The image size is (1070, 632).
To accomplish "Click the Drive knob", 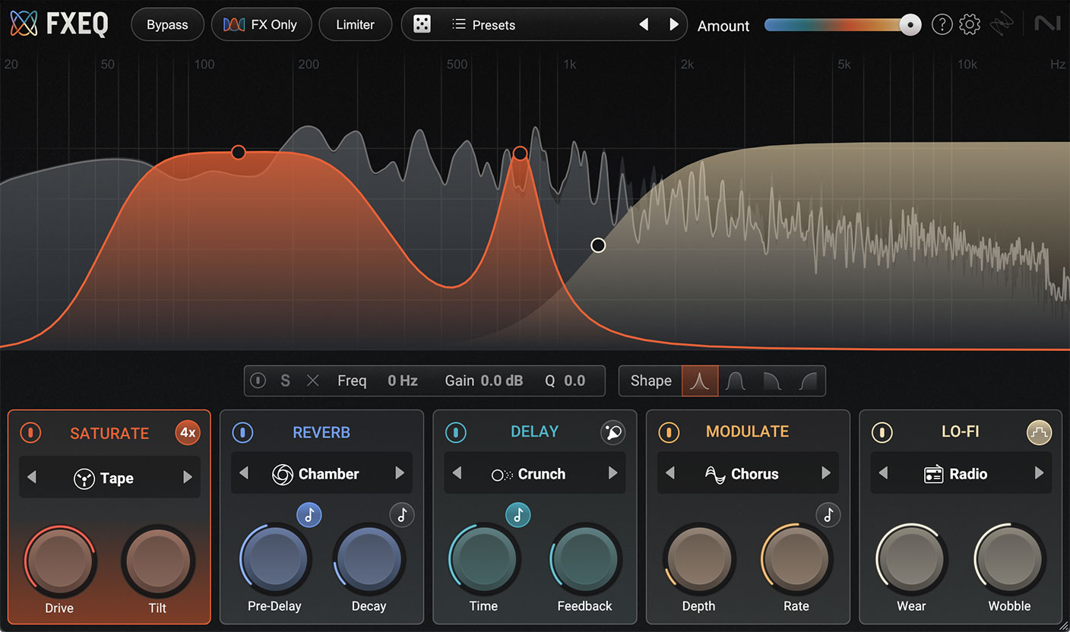I will (59, 561).
